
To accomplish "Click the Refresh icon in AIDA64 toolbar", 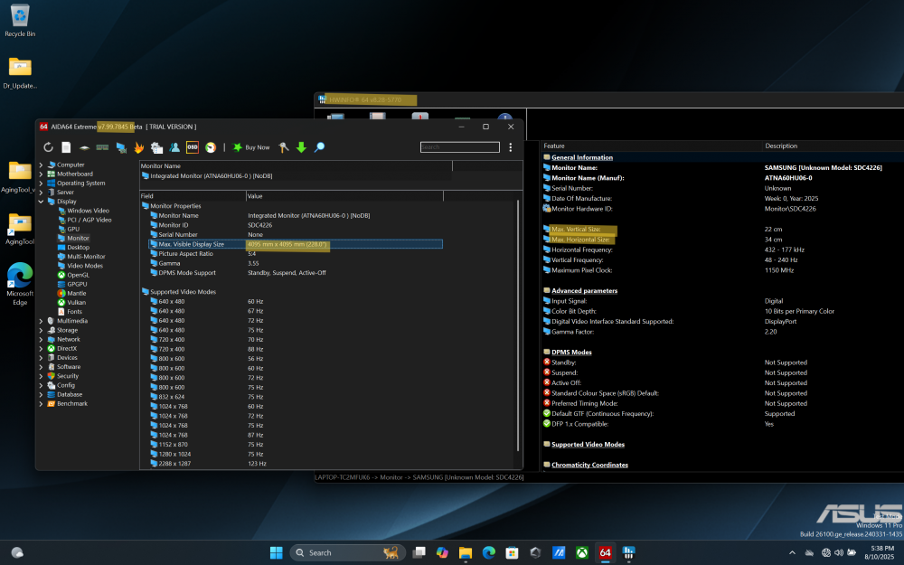I will [49, 147].
